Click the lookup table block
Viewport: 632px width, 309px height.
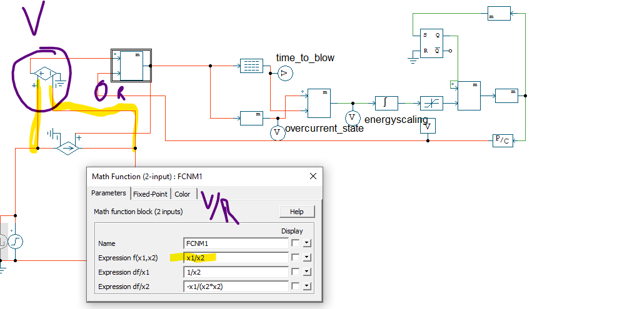[251, 66]
